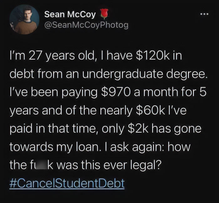219x203 pixels.
Task: Open the Sean McCoy display name
Action: pyautogui.click(x=70, y=14)
